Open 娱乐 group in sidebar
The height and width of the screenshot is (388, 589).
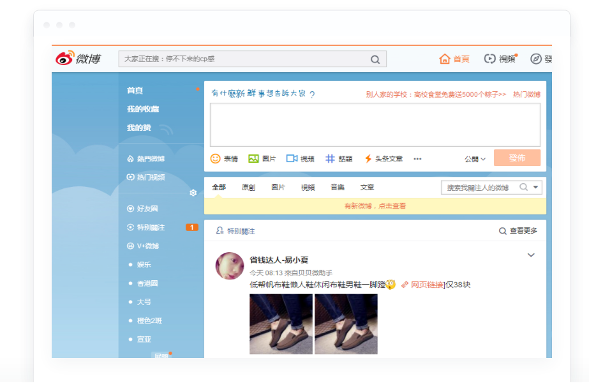144,264
